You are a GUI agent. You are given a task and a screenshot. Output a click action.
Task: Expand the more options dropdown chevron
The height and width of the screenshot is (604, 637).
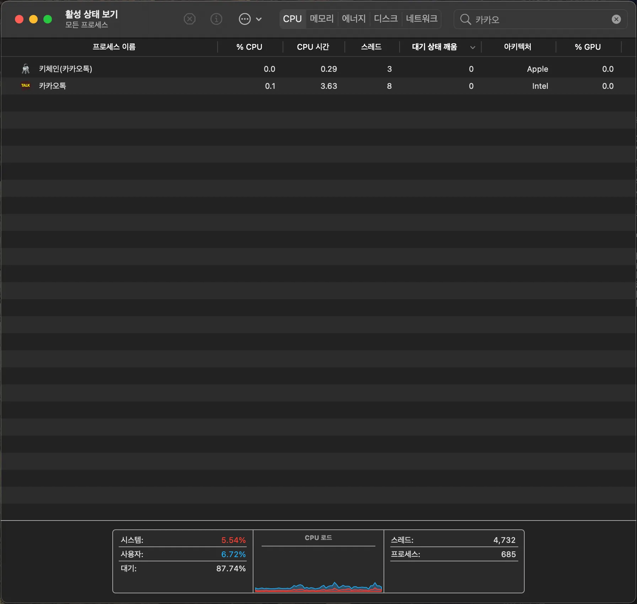[x=259, y=19]
